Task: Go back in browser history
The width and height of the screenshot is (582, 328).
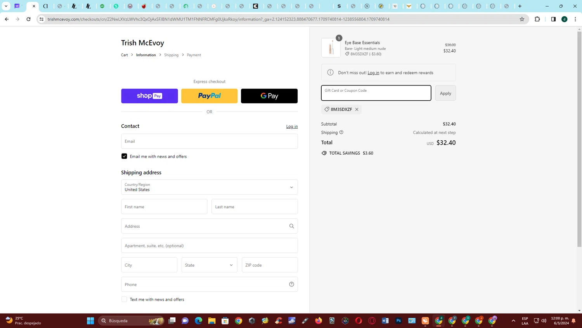Action: point(7,19)
